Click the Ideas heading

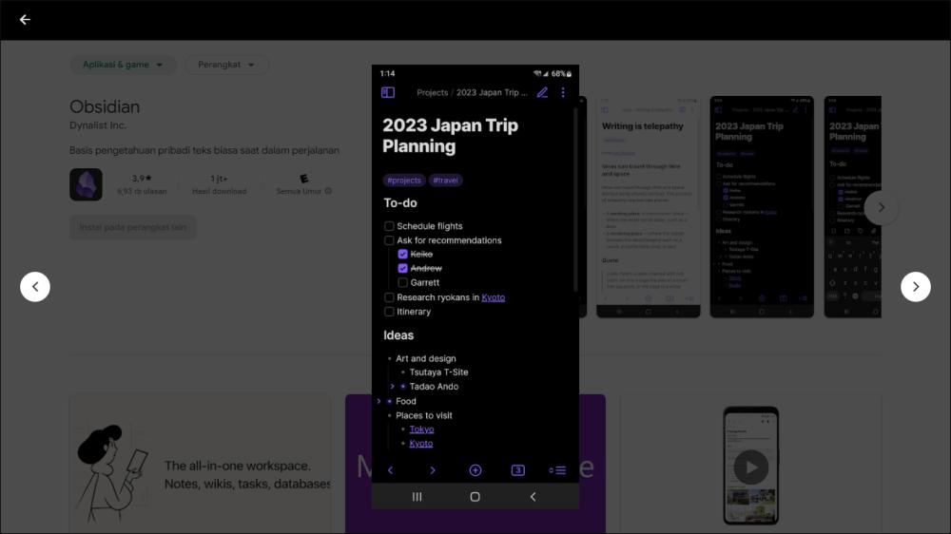coord(398,335)
